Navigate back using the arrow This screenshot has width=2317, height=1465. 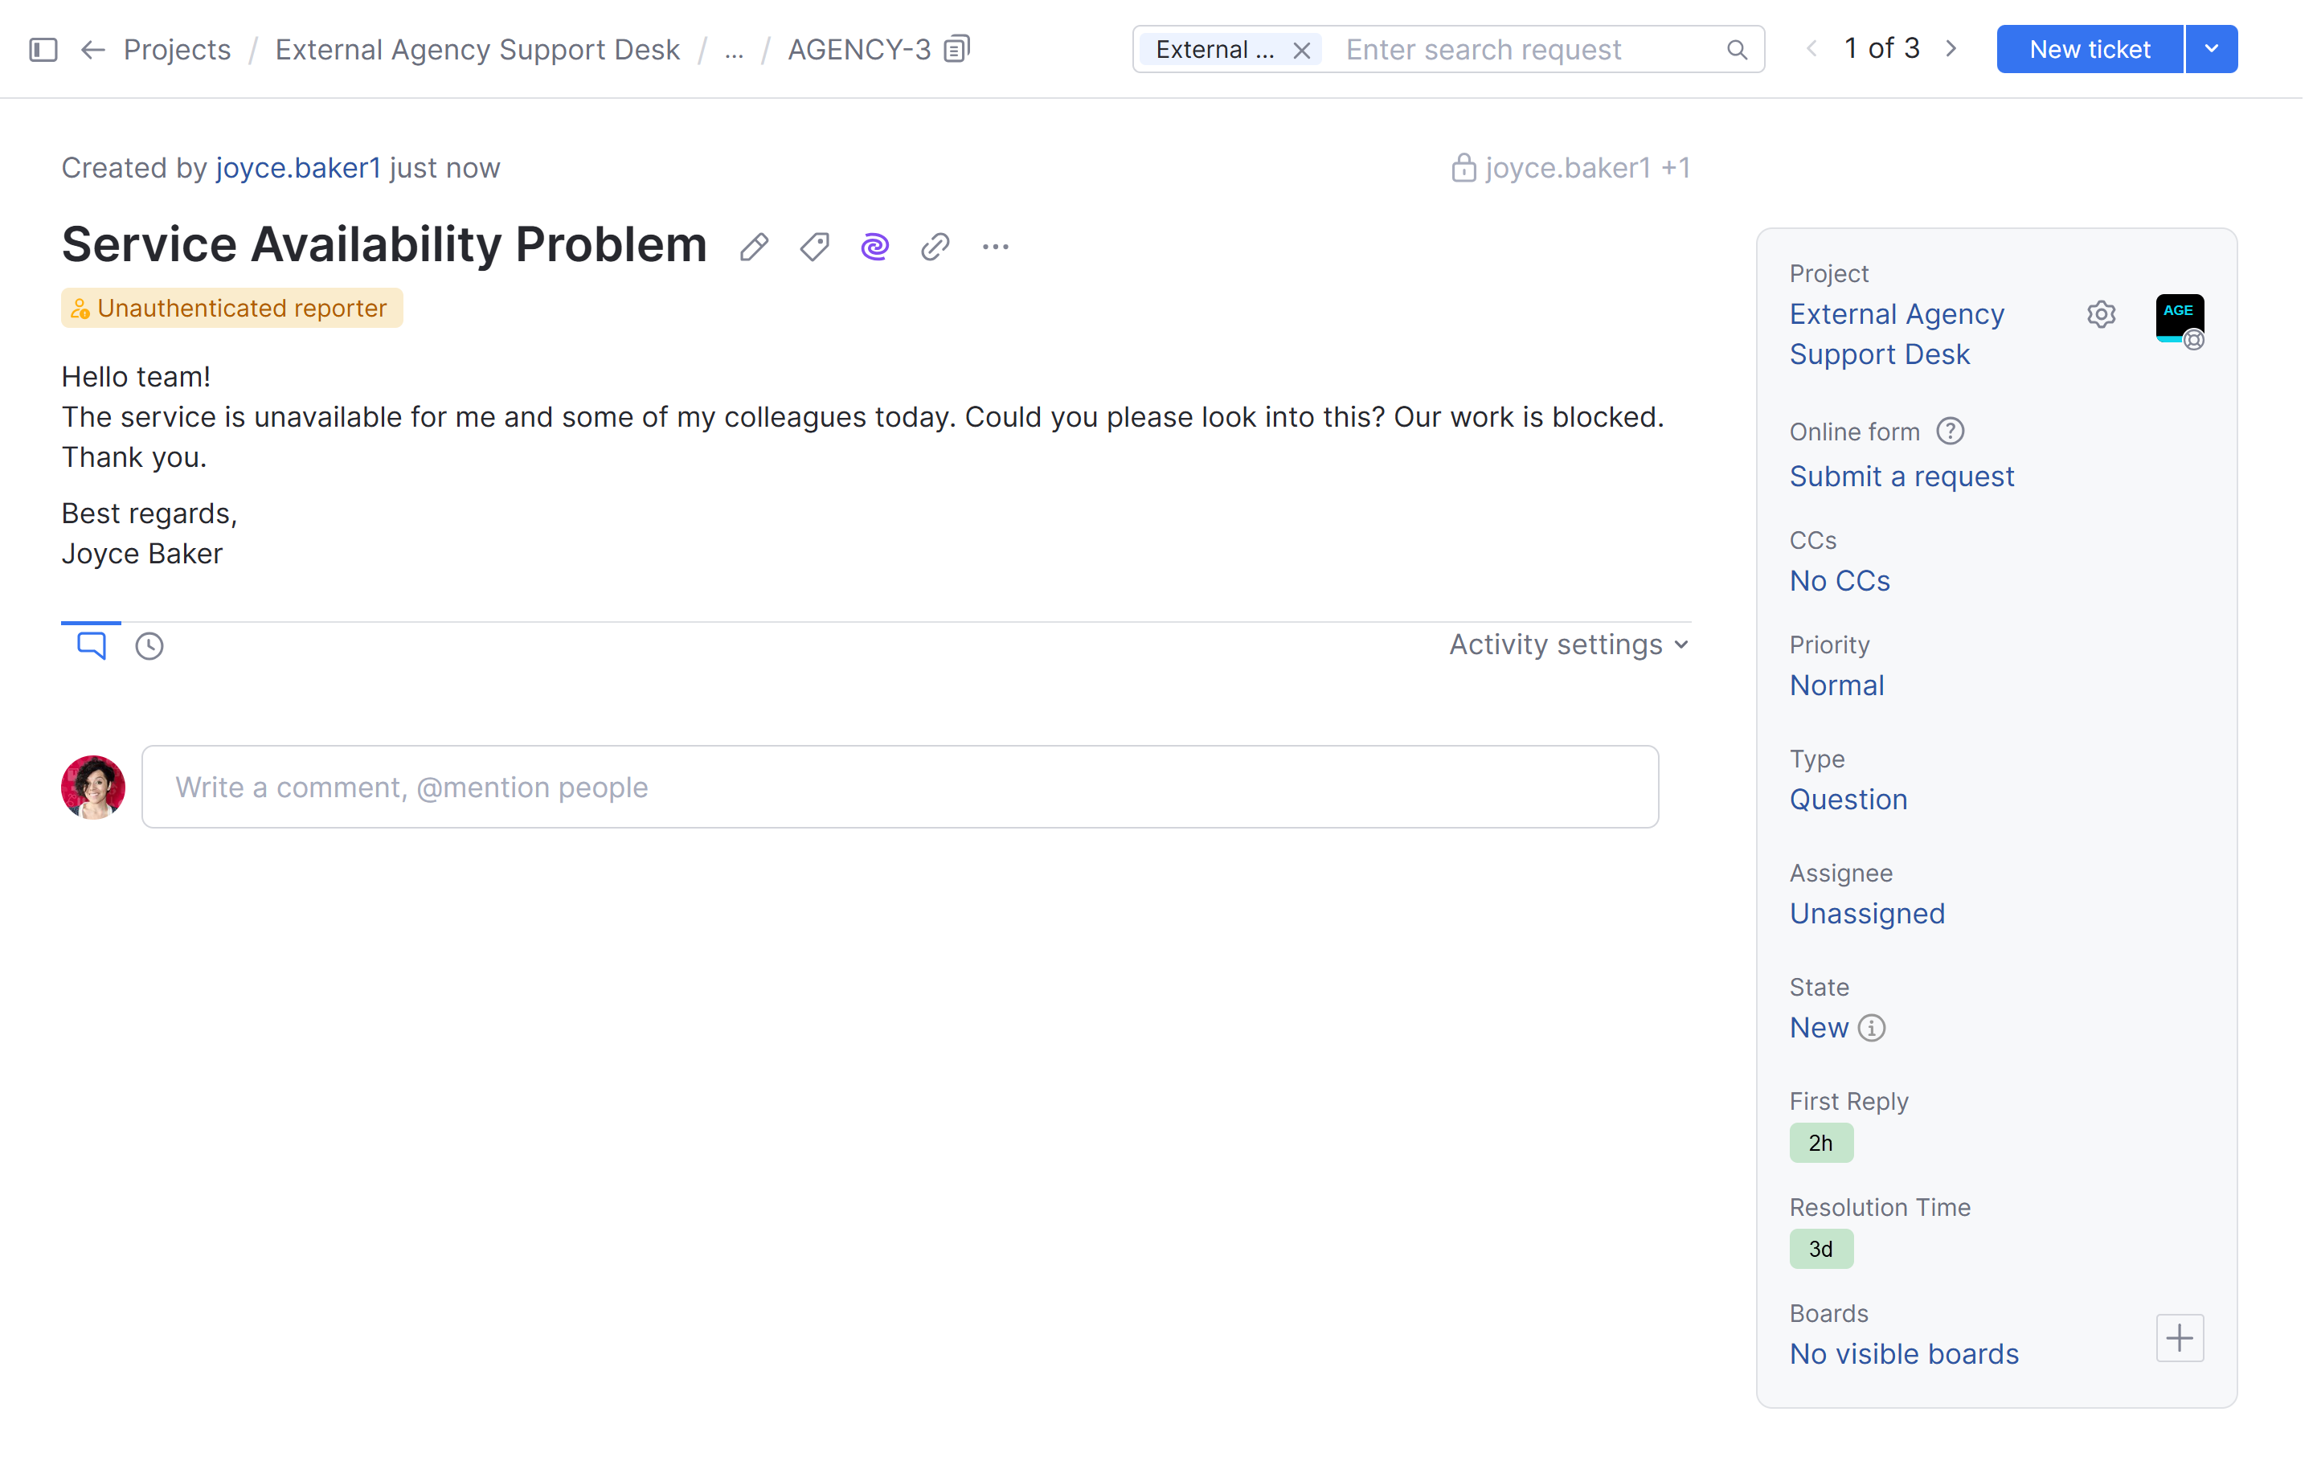point(92,49)
